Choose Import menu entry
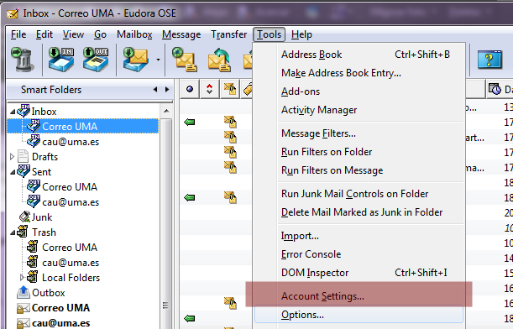This screenshot has width=513, height=329. pyautogui.click(x=359, y=236)
